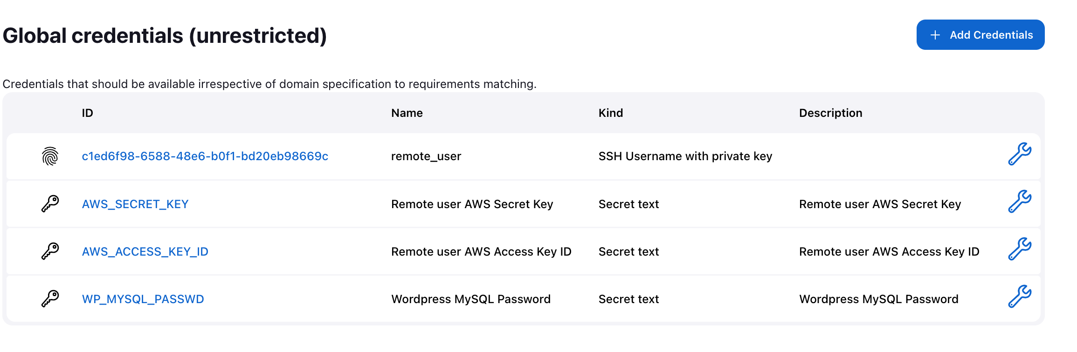Click the plus icon in Add Credentials
The height and width of the screenshot is (352, 1077).
935,35
